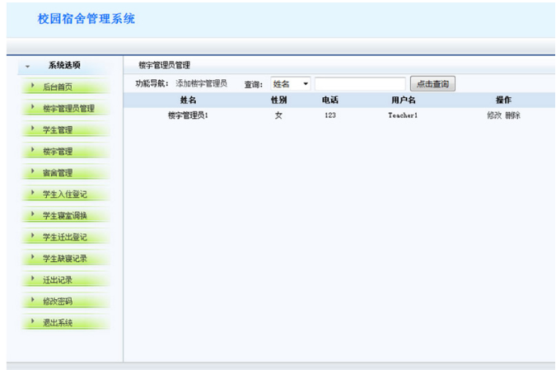View 迁出记录 from the sidebar
Screen dimensions: 556x370
pos(58,280)
